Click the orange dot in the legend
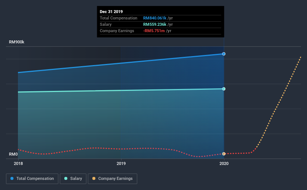Screen dimensions: 307x190 (94, 178)
